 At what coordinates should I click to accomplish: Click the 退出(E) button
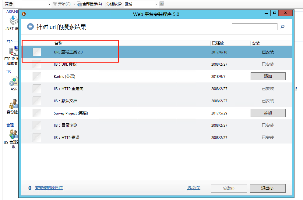point(267,188)
